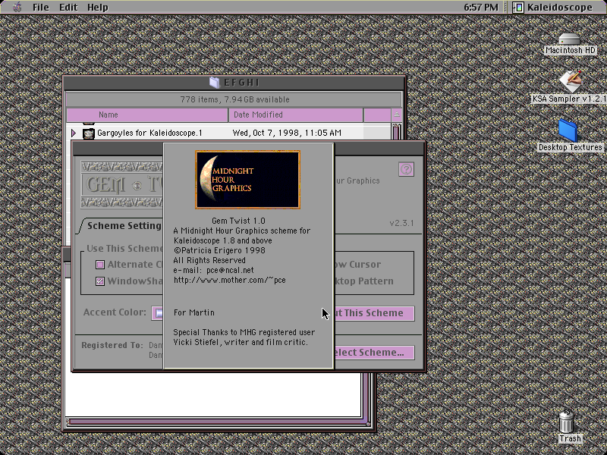
Task: Toggle the WindowShade checkbox in Kaleidoscope
Action: [100, 281]
